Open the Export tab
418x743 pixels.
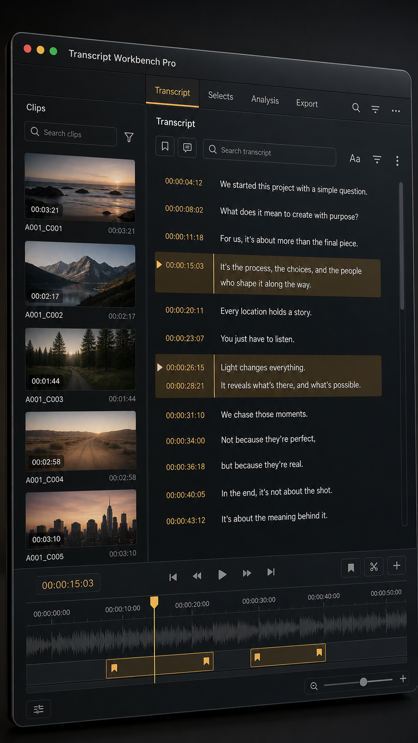point(307,104)
